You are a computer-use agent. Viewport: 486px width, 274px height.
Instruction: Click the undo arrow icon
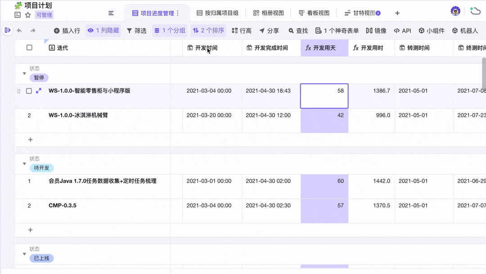(x=19, y=31)
